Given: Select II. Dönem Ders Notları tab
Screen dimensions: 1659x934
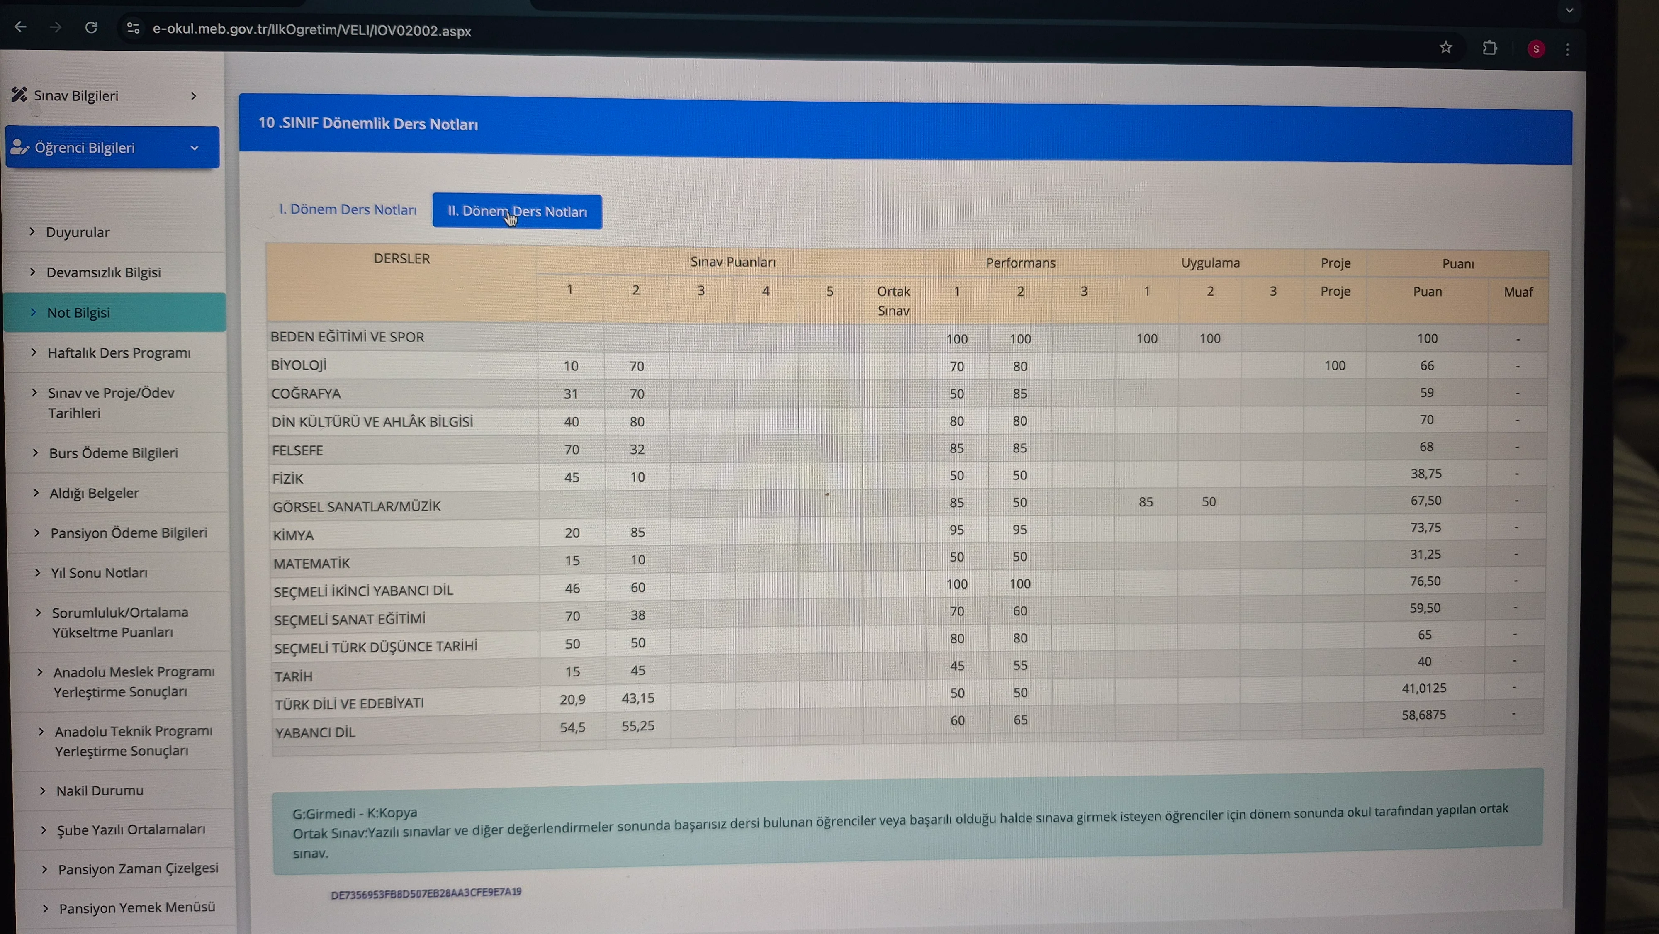Looking at the screenshot, I should (x=517, y=211).
